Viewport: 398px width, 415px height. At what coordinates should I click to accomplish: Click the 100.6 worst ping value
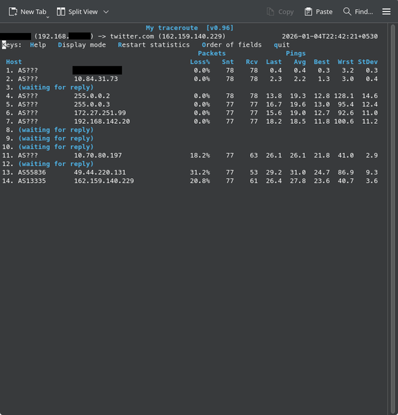[x=344, y=121]
